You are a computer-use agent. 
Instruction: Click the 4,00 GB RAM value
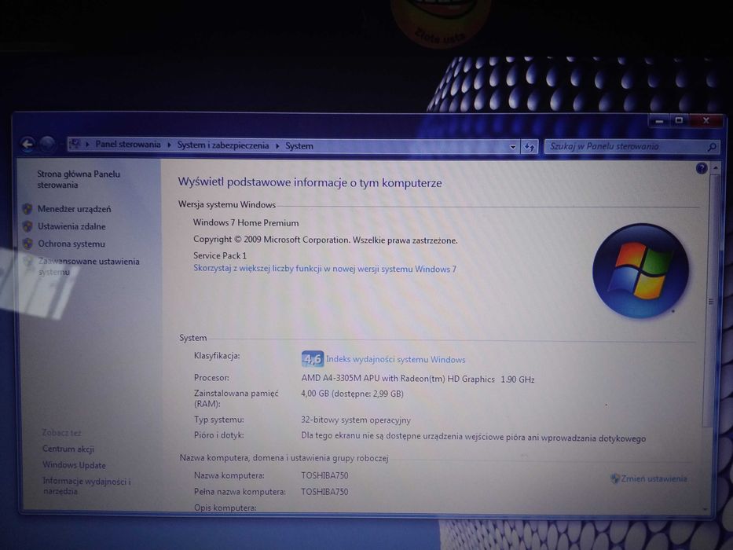pos(352,394)
